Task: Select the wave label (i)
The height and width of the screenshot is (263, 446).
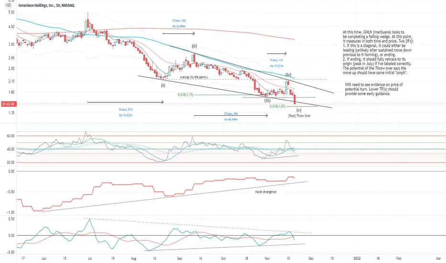Action: click(x=163, y=85)
